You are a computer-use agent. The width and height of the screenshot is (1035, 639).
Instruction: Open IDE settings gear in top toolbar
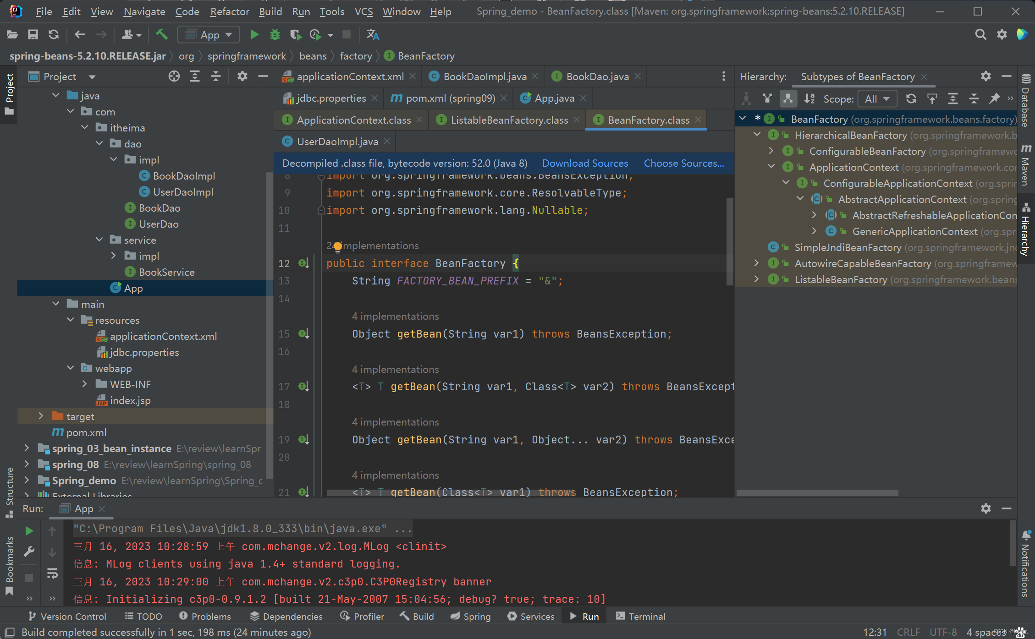pos(1002,35)
